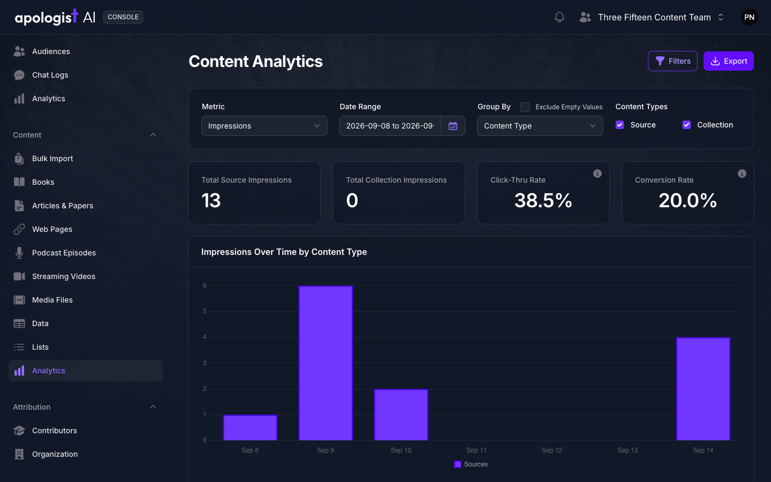Open the PN user avatar menu
771x482 pixels.
tap(750, 17)
